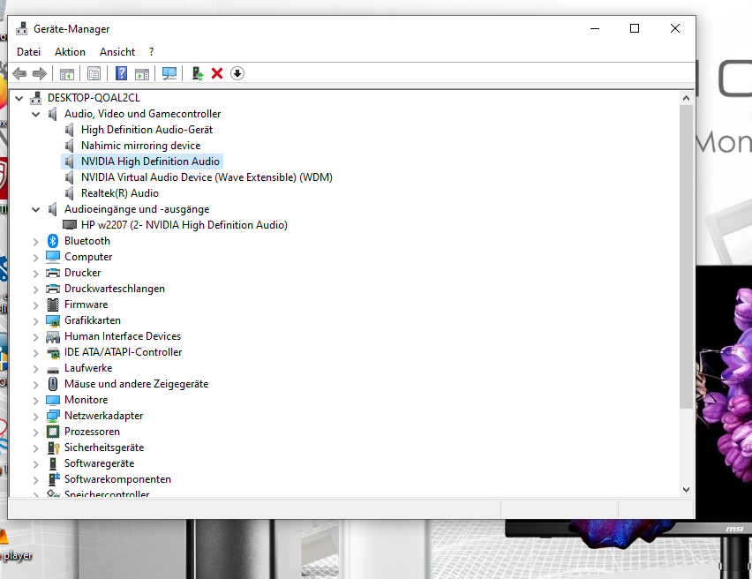
Task: Scan for hardware changes with monitor icon
Action: click(169, 73)
